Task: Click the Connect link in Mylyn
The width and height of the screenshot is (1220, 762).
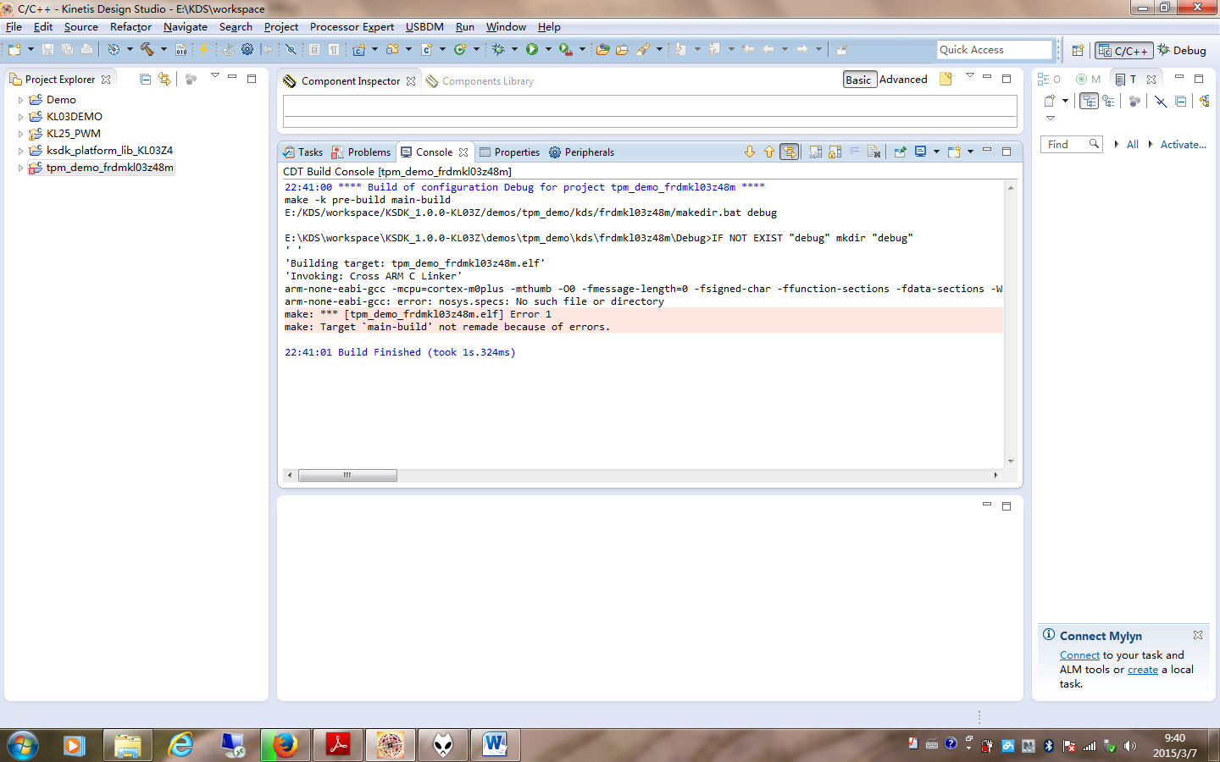Action: [1079, 655]
